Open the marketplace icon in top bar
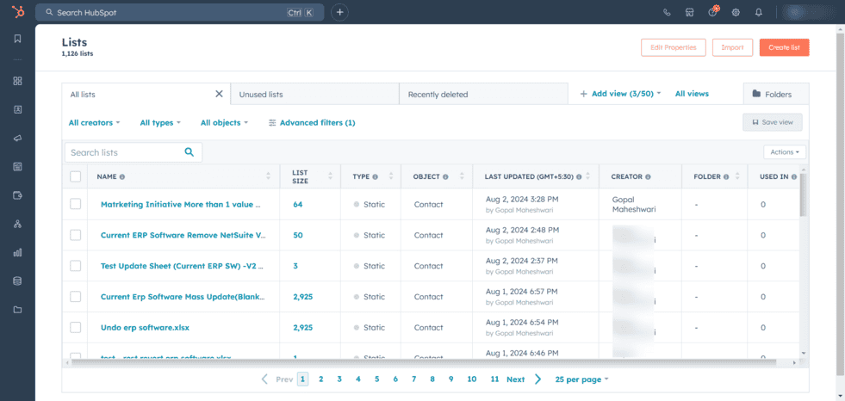 [x=689, y=13]
